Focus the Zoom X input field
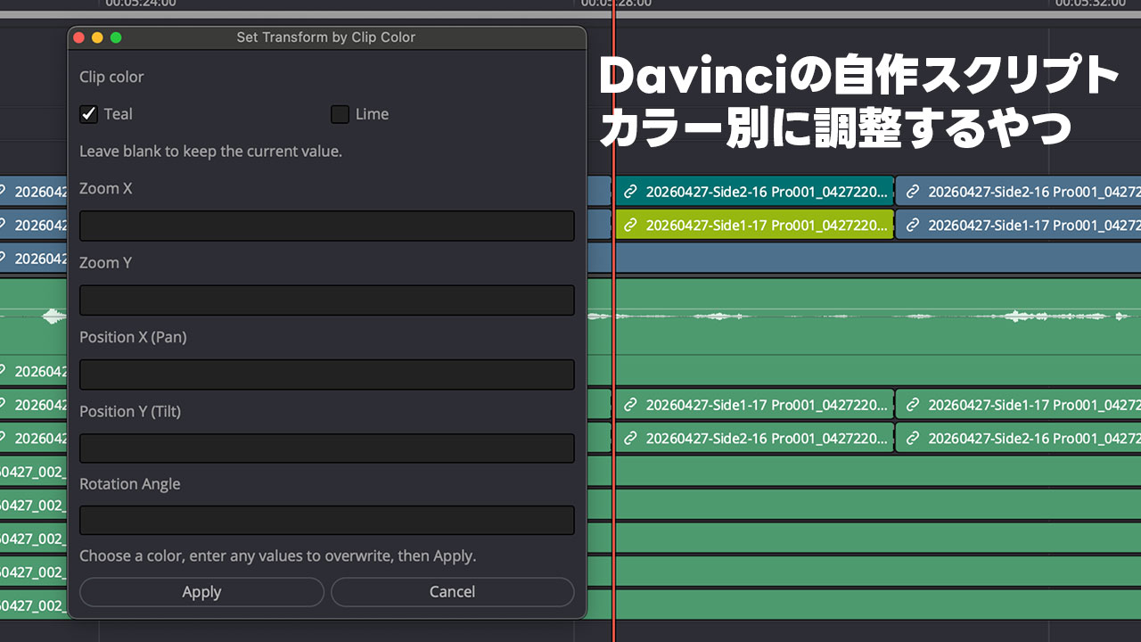Viewport: 1141px width, 642px height. click(x=327, y=226)
